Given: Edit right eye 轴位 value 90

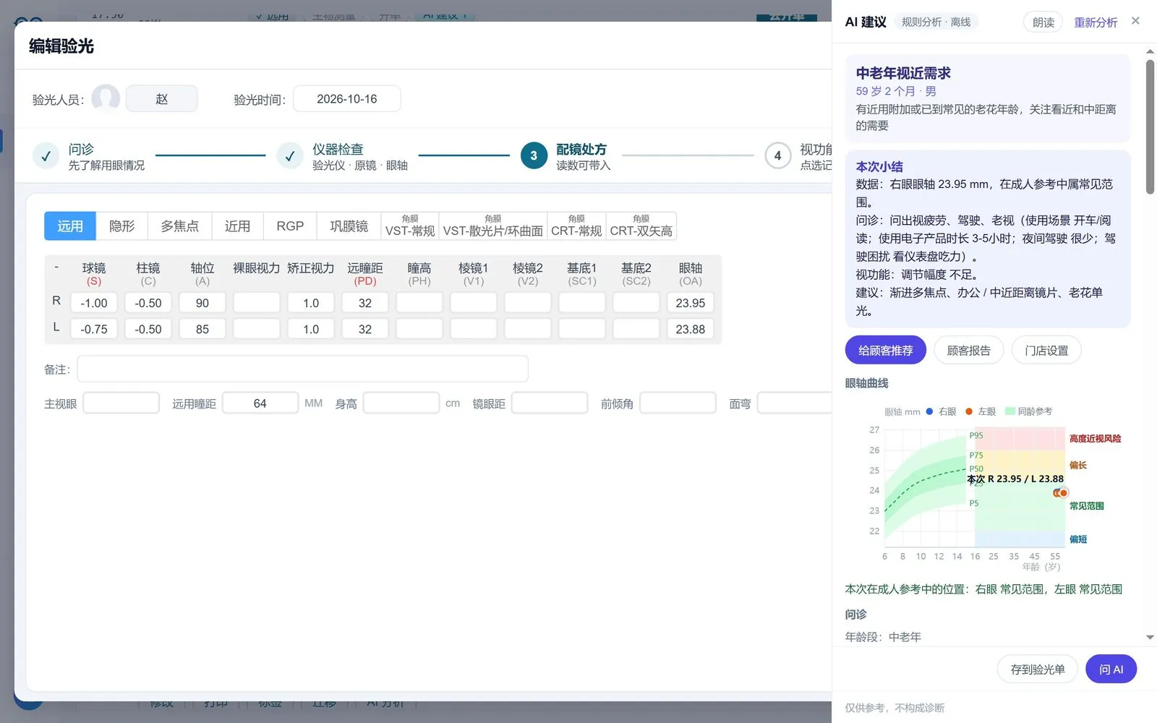Looking at the screenshot, I should tap(202, 303).
